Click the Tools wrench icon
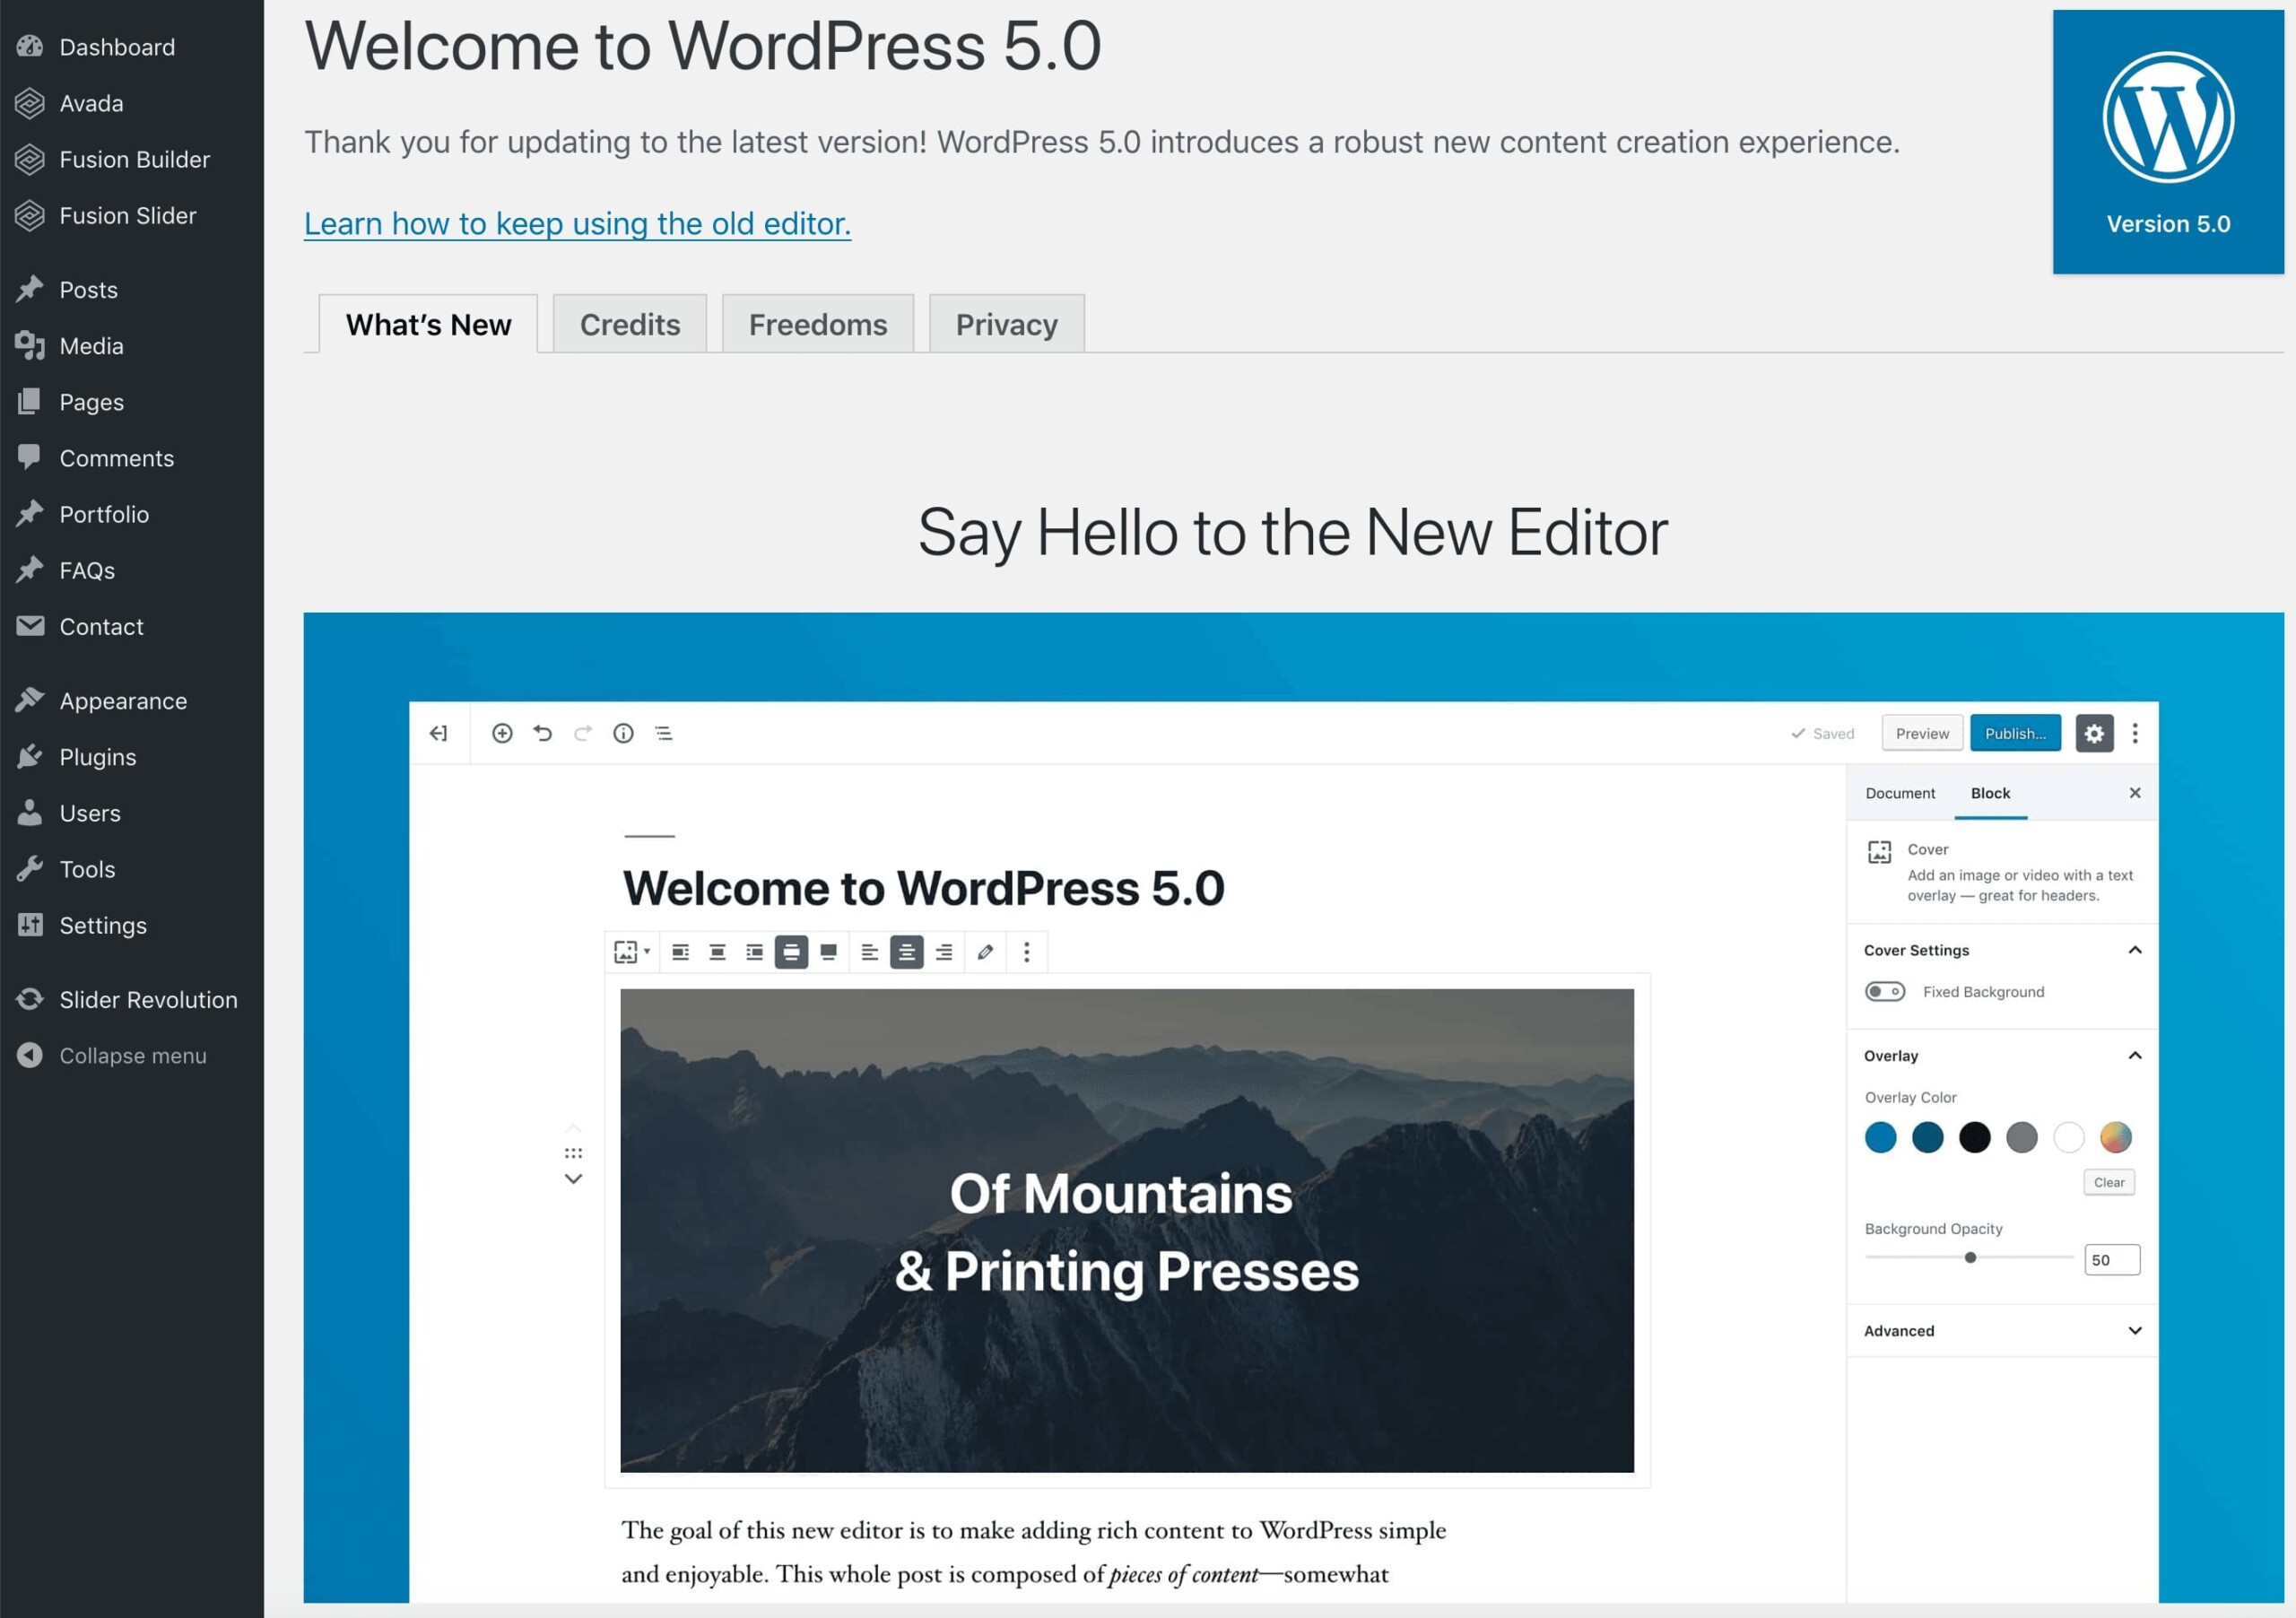2296x1618 pixels. (30, 869)
